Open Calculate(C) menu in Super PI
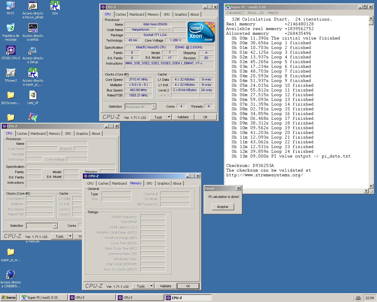This screenshot has width=377, height=302. (x=235, y=13)
